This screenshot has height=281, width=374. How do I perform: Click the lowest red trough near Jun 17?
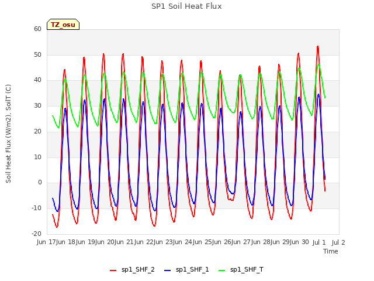57,227
